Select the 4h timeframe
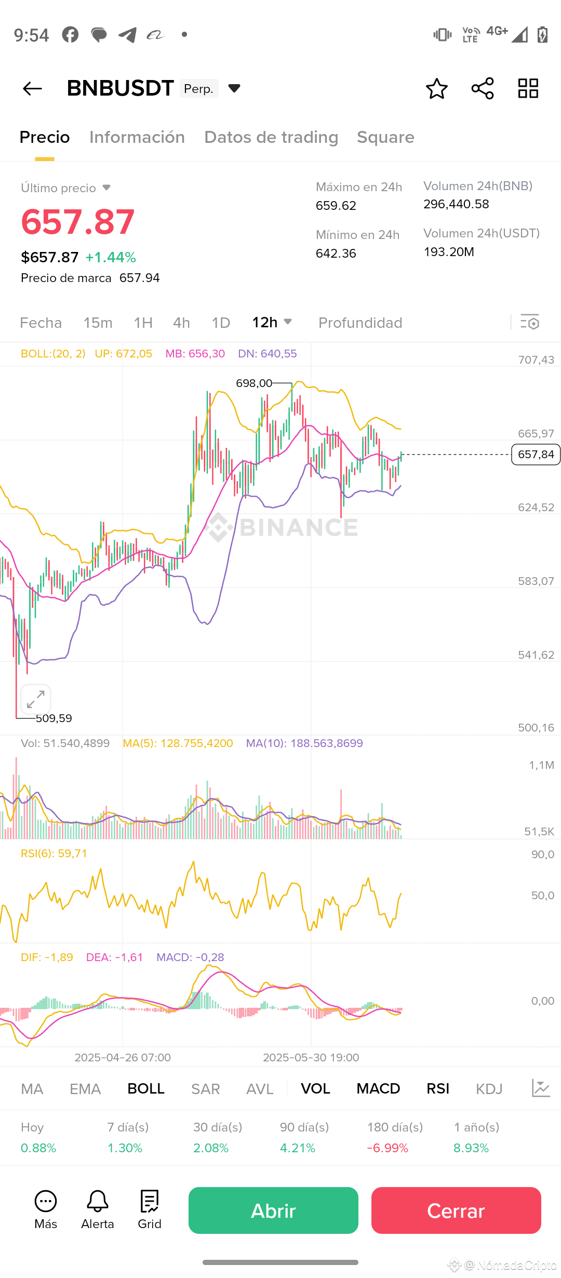561x1278 pixels. 181,323
